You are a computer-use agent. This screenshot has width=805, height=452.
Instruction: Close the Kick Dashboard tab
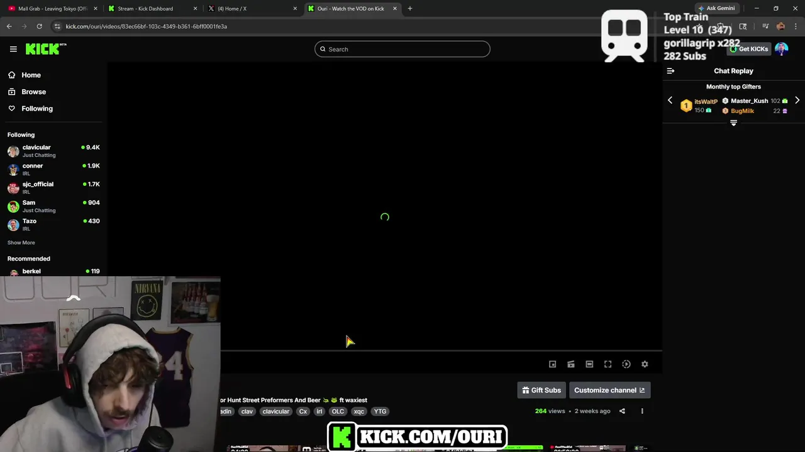(x=195, y=9)
